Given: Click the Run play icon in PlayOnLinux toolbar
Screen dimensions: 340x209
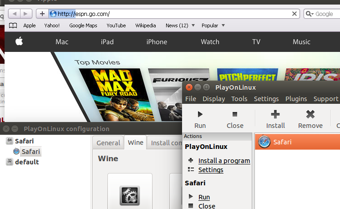Looking at the screenshot, I should (x=200, y=114).
